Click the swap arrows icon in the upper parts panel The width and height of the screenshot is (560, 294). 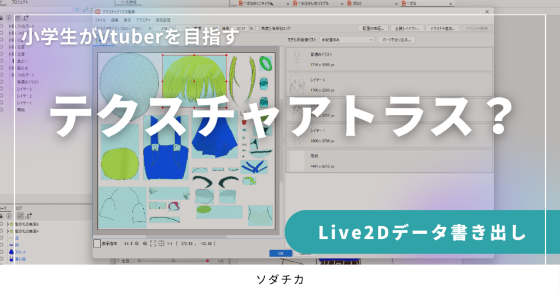[x=17, y=18]
